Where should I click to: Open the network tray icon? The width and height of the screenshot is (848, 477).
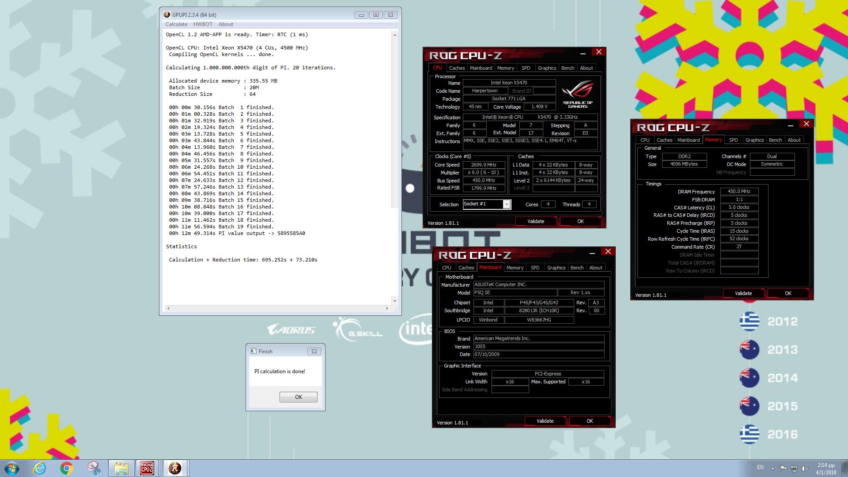coord(794,468)
